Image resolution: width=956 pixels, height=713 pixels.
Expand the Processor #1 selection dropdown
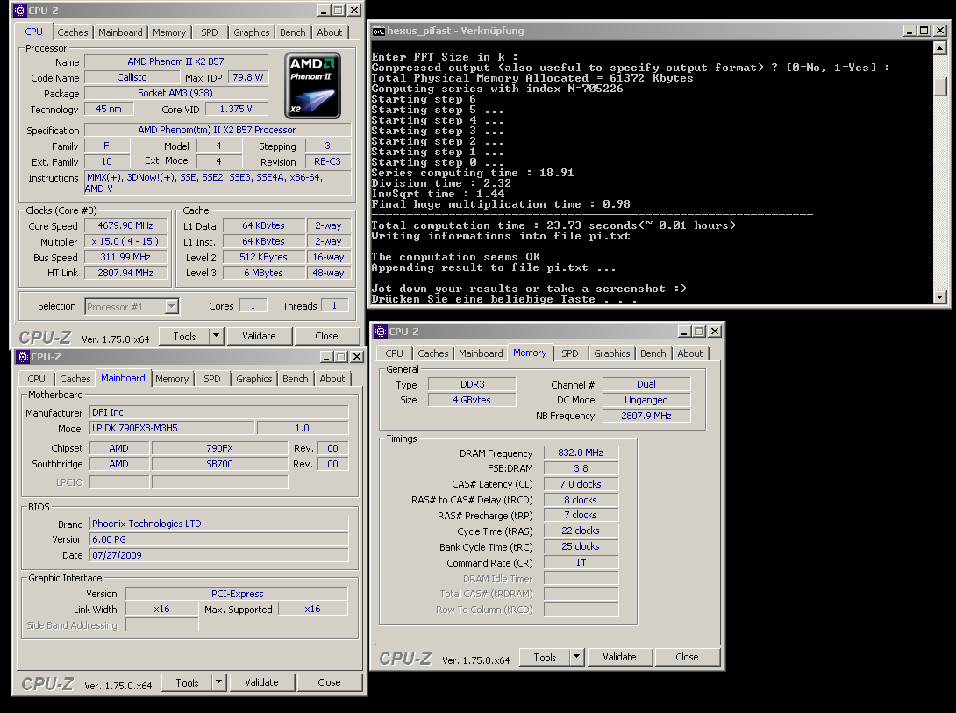[x=172, y=306]
